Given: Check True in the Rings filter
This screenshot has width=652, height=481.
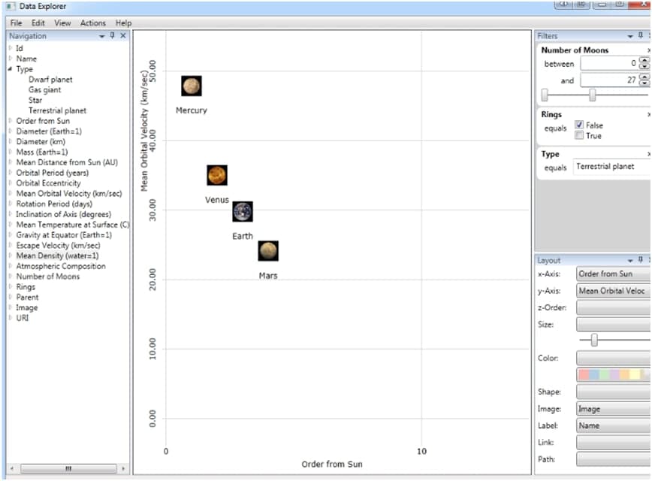Looking at the screenshot, I should pos(579,135).
